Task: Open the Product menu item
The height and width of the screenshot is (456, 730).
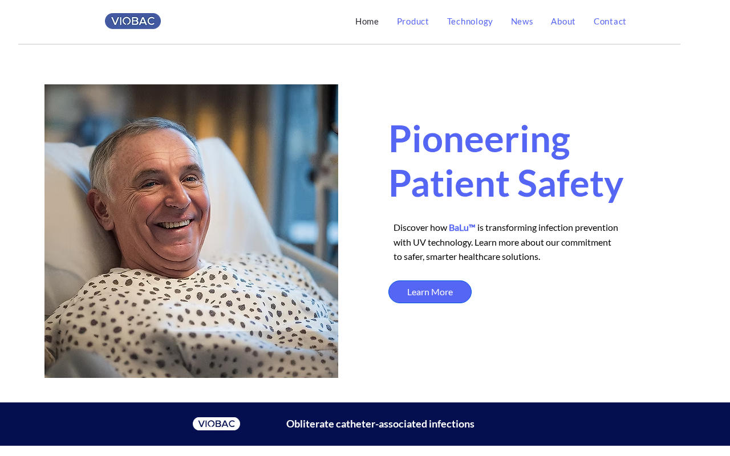Action: tap(412, 22)
